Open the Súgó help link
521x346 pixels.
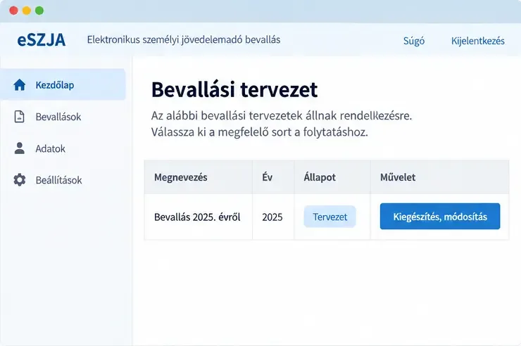(x=414, y=41)
